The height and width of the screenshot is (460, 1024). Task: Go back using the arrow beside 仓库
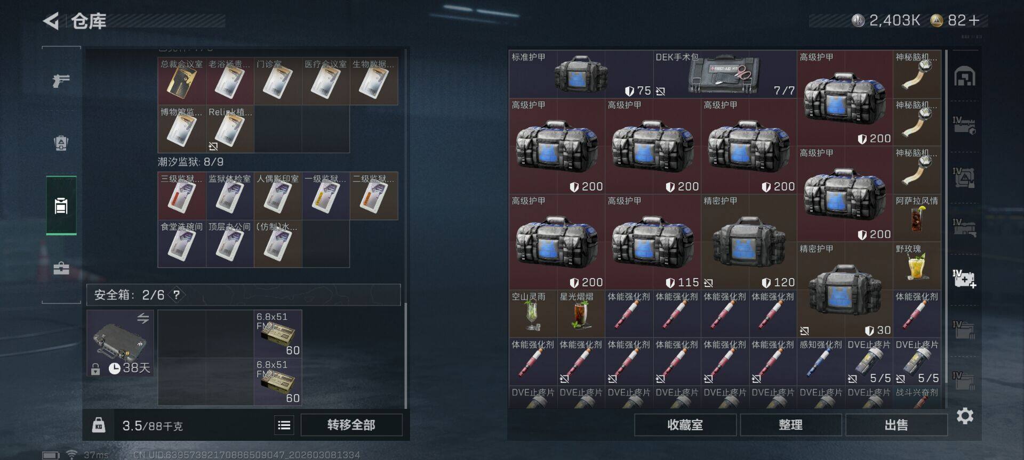pyautogui.click(x=51, y=21)
